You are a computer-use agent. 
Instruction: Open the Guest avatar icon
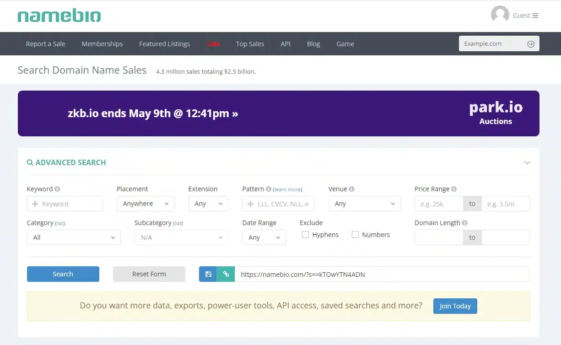pyautogui.click(x=500, y=15)
